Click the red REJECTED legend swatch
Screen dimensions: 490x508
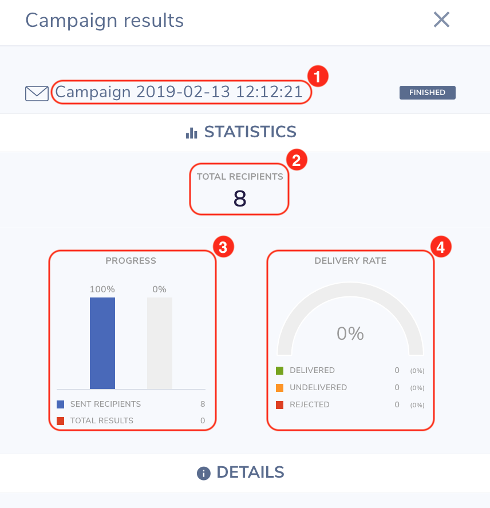pyautogui.click(x=279, y=405)
